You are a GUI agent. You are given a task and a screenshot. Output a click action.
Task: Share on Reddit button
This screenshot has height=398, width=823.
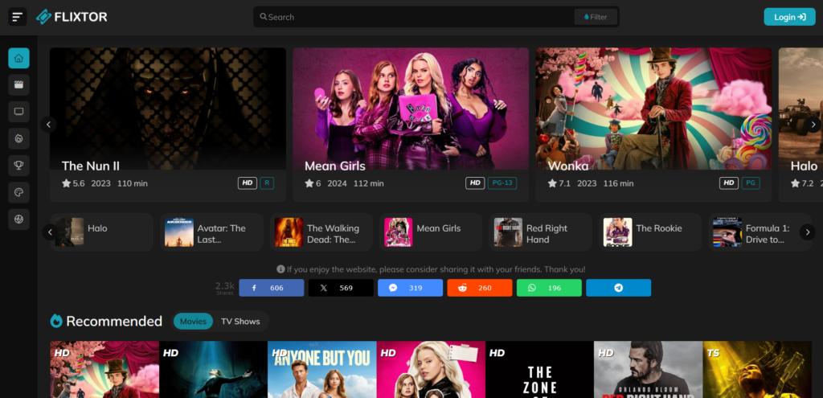coord(480,288)
